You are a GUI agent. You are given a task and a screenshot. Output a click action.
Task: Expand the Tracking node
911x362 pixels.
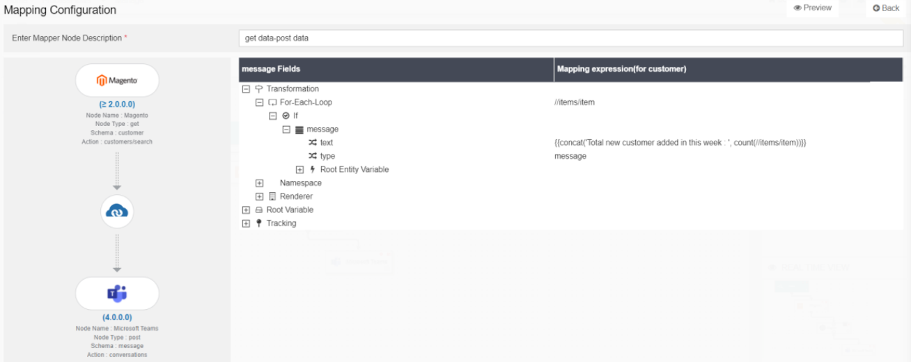tap(246, 223)
